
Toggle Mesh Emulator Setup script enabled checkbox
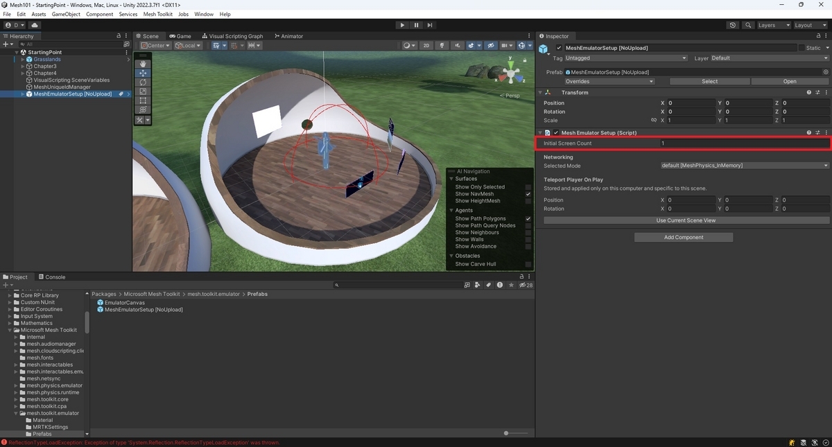tap(556, 132)
